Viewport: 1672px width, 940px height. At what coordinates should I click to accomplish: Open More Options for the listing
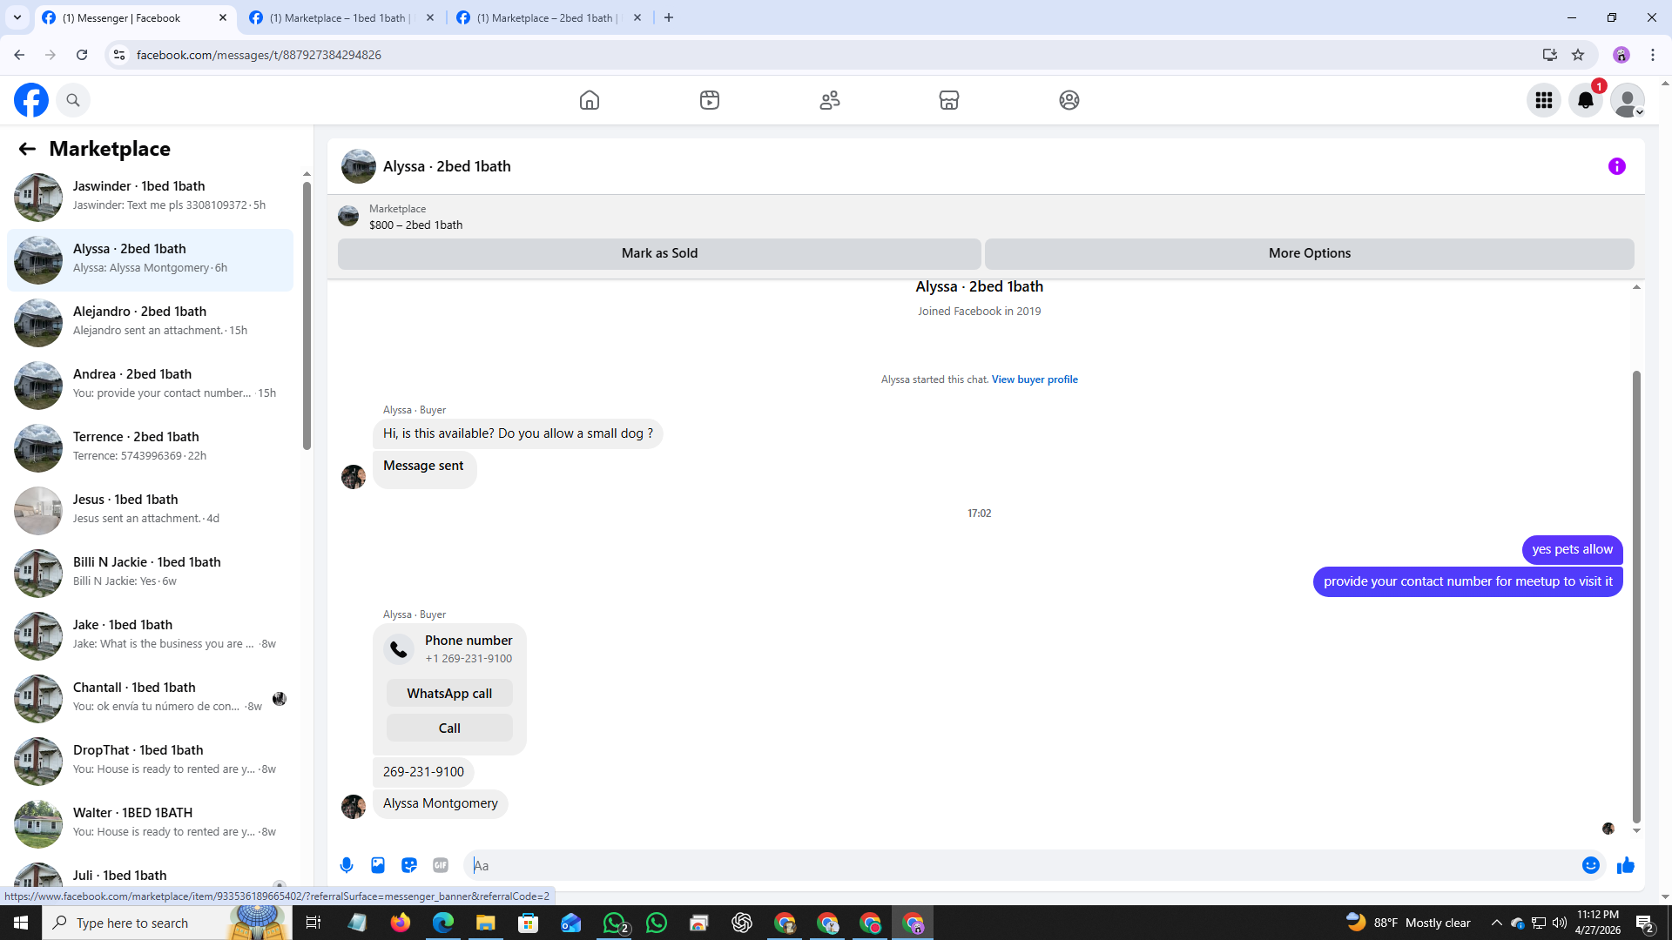point(1310,253)
